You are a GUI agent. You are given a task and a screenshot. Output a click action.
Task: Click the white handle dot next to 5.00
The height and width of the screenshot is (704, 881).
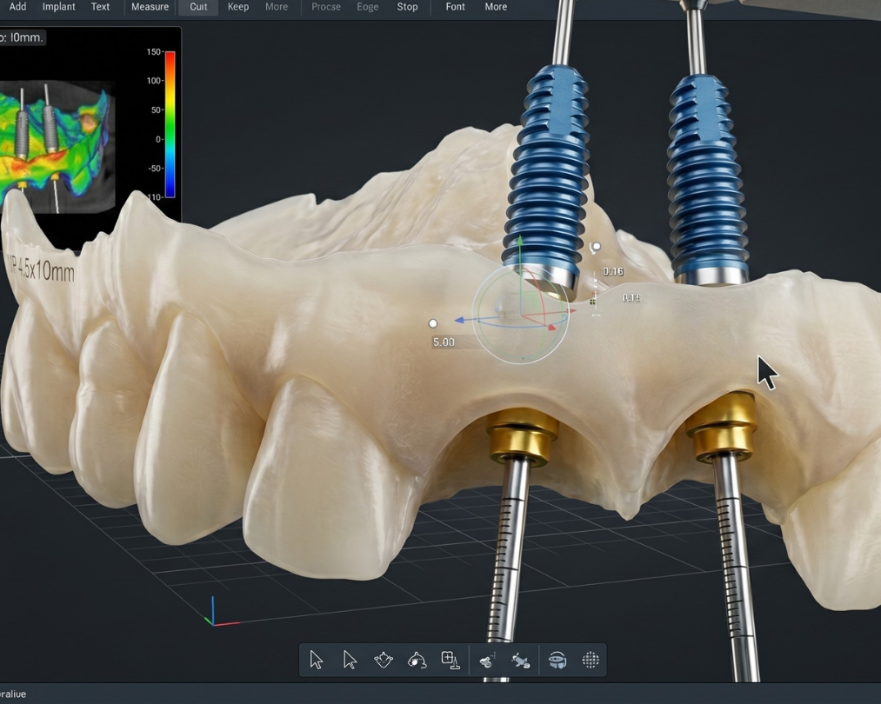(x=432, y=323)
